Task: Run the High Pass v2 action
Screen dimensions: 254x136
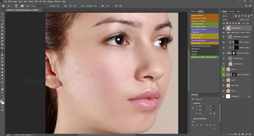Action: pos(204,49)
